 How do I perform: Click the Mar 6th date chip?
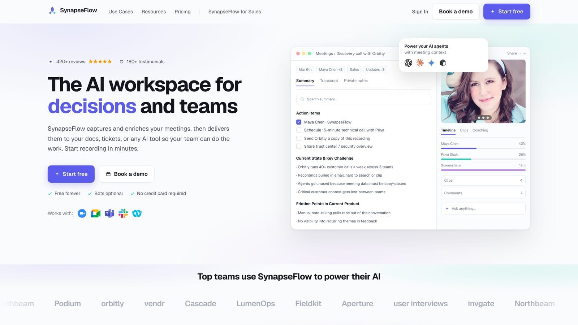click(305, 70)
